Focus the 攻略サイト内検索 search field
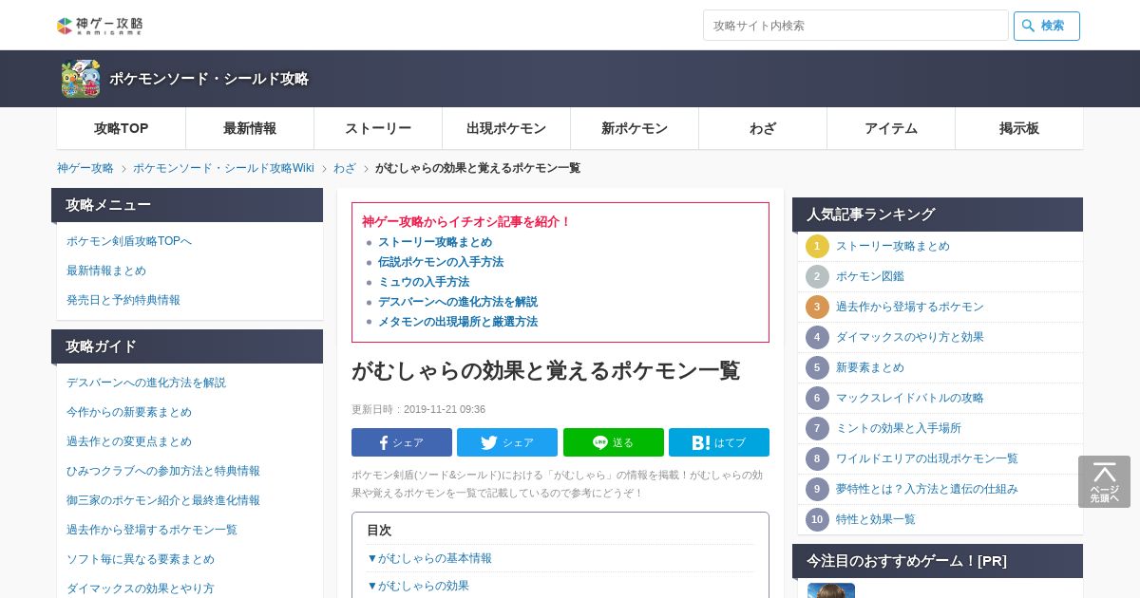 pos(856,26)
